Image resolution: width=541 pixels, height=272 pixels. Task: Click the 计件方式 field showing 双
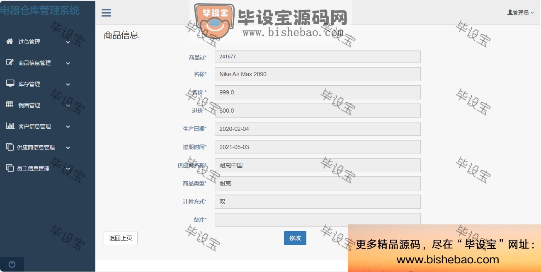[318, 202]
